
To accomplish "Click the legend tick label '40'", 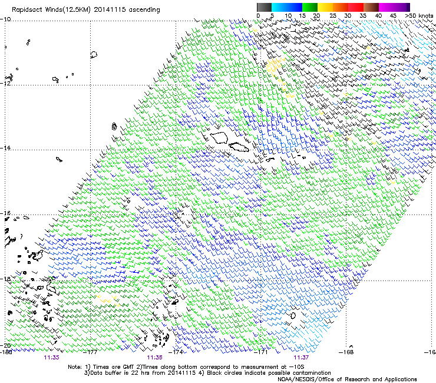I will [378, 16].
